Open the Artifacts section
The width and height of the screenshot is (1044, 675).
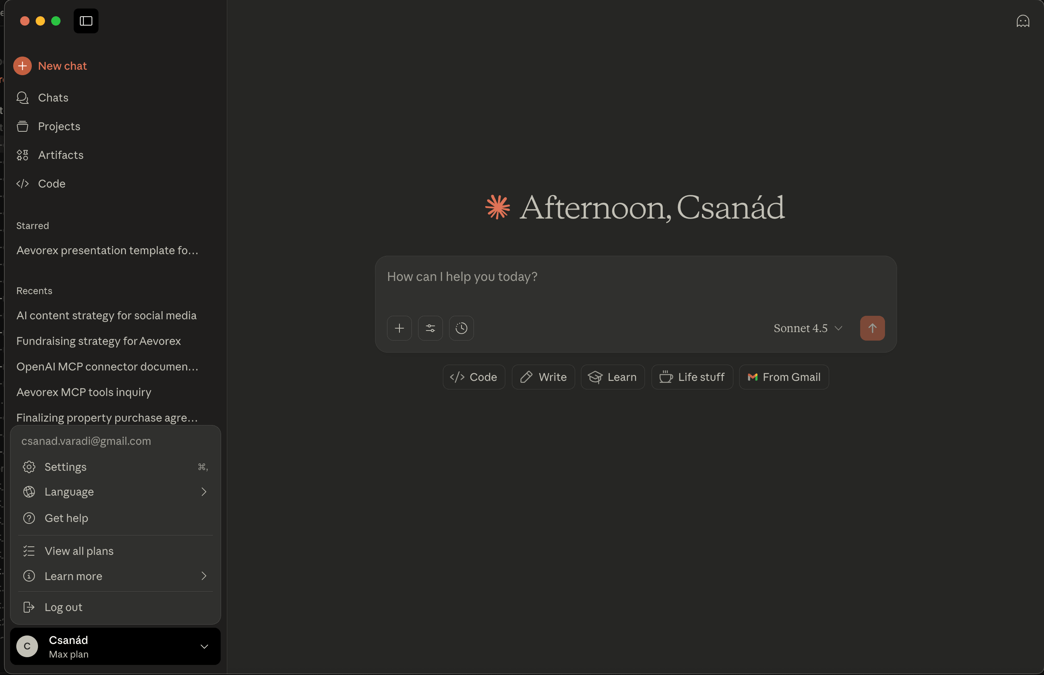click(61, 155)
